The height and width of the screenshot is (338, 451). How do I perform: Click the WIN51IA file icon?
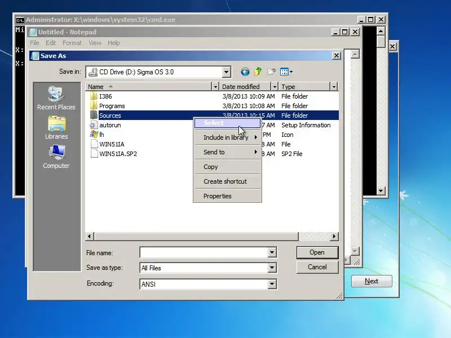pos(94,144)
